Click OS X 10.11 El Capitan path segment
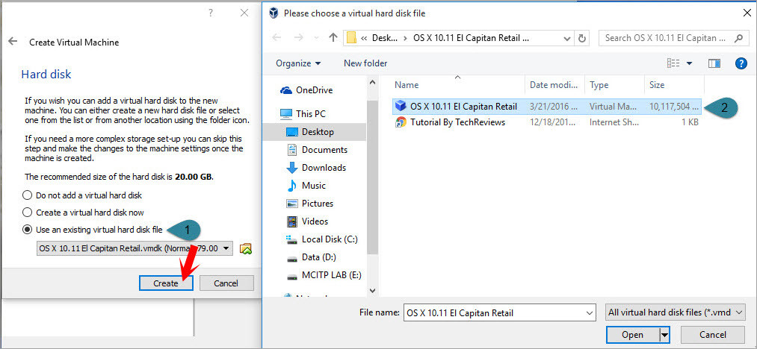Viewport: 757px width, 349px height. [x=472, y=37]
